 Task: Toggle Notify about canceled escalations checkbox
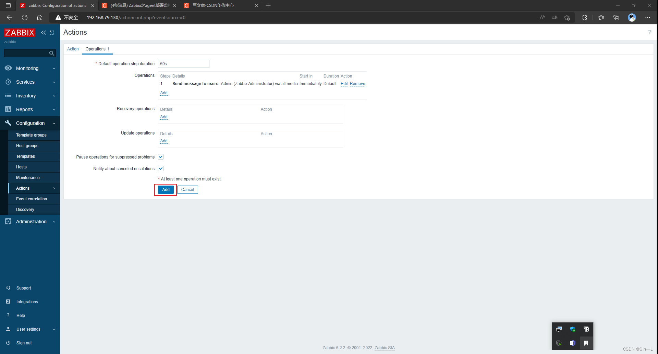pos(161,169)
